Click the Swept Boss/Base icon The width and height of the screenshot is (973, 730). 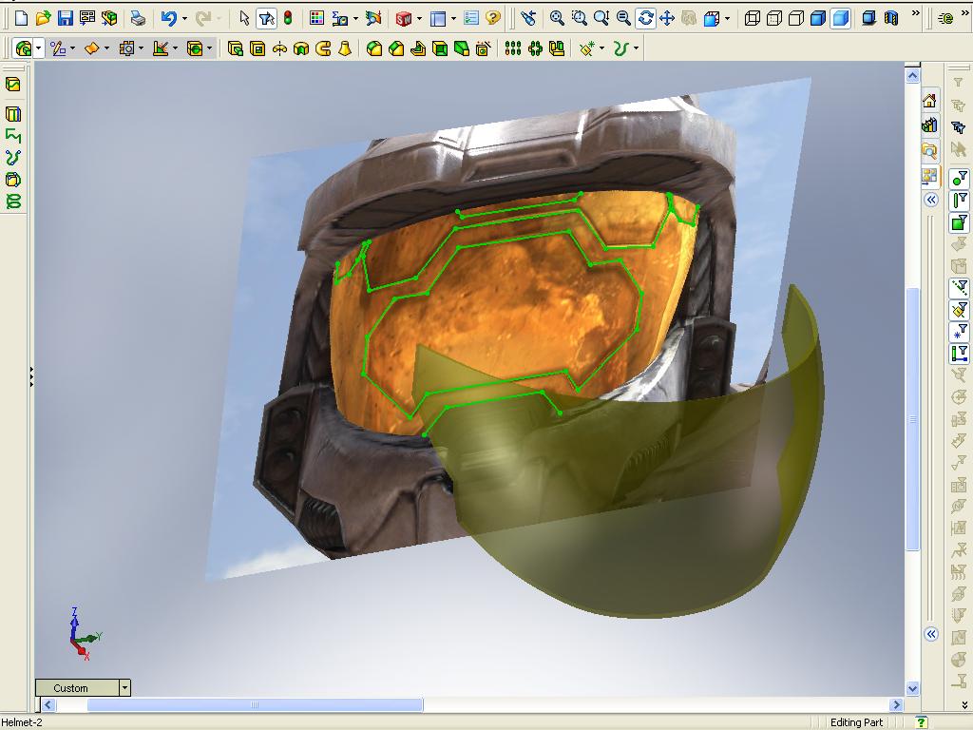(x=323, y=48)
